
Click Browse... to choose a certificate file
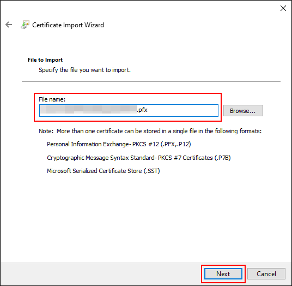(243, 111)
